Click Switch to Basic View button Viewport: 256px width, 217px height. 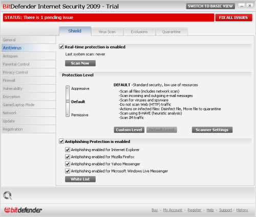point(210,6)
